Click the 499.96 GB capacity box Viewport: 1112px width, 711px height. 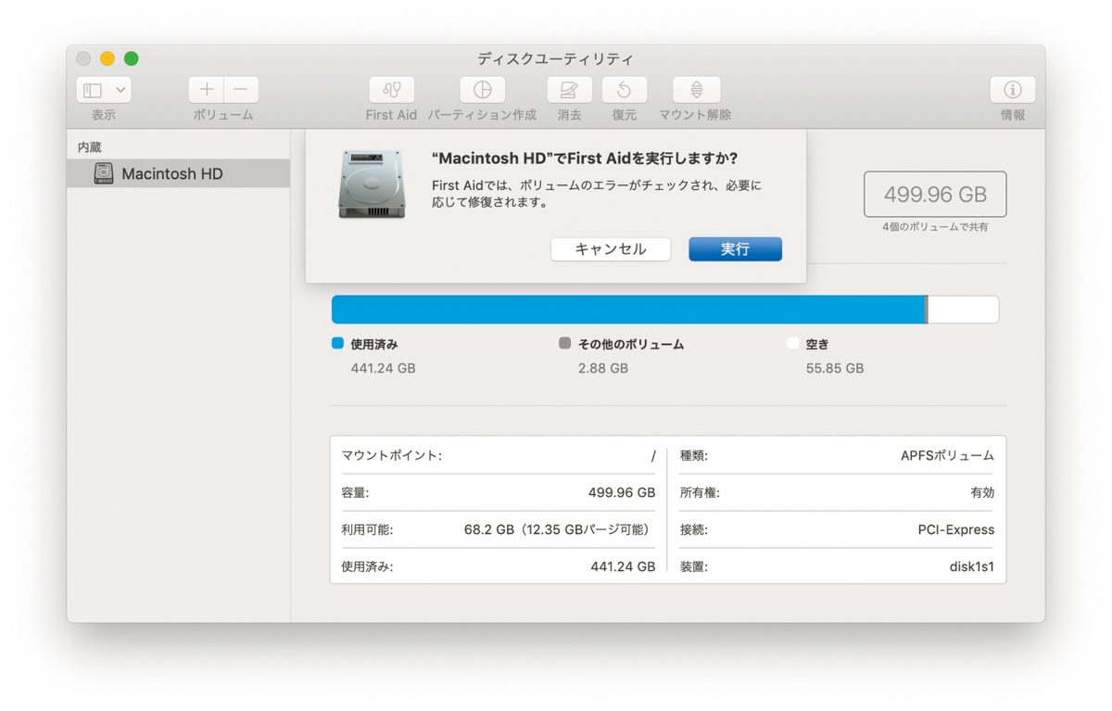(x=935, y=195)
